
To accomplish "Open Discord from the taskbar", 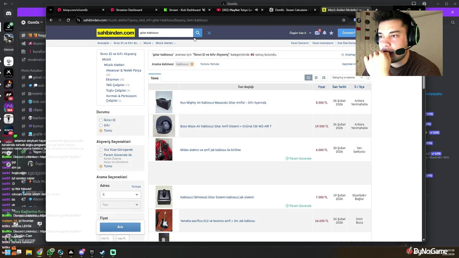I will click(81, 252).
